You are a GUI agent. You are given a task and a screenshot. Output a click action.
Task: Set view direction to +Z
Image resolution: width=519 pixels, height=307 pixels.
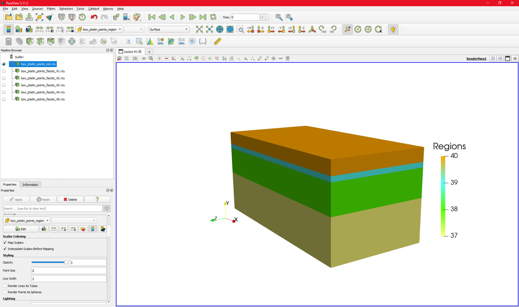click(292, 29)
